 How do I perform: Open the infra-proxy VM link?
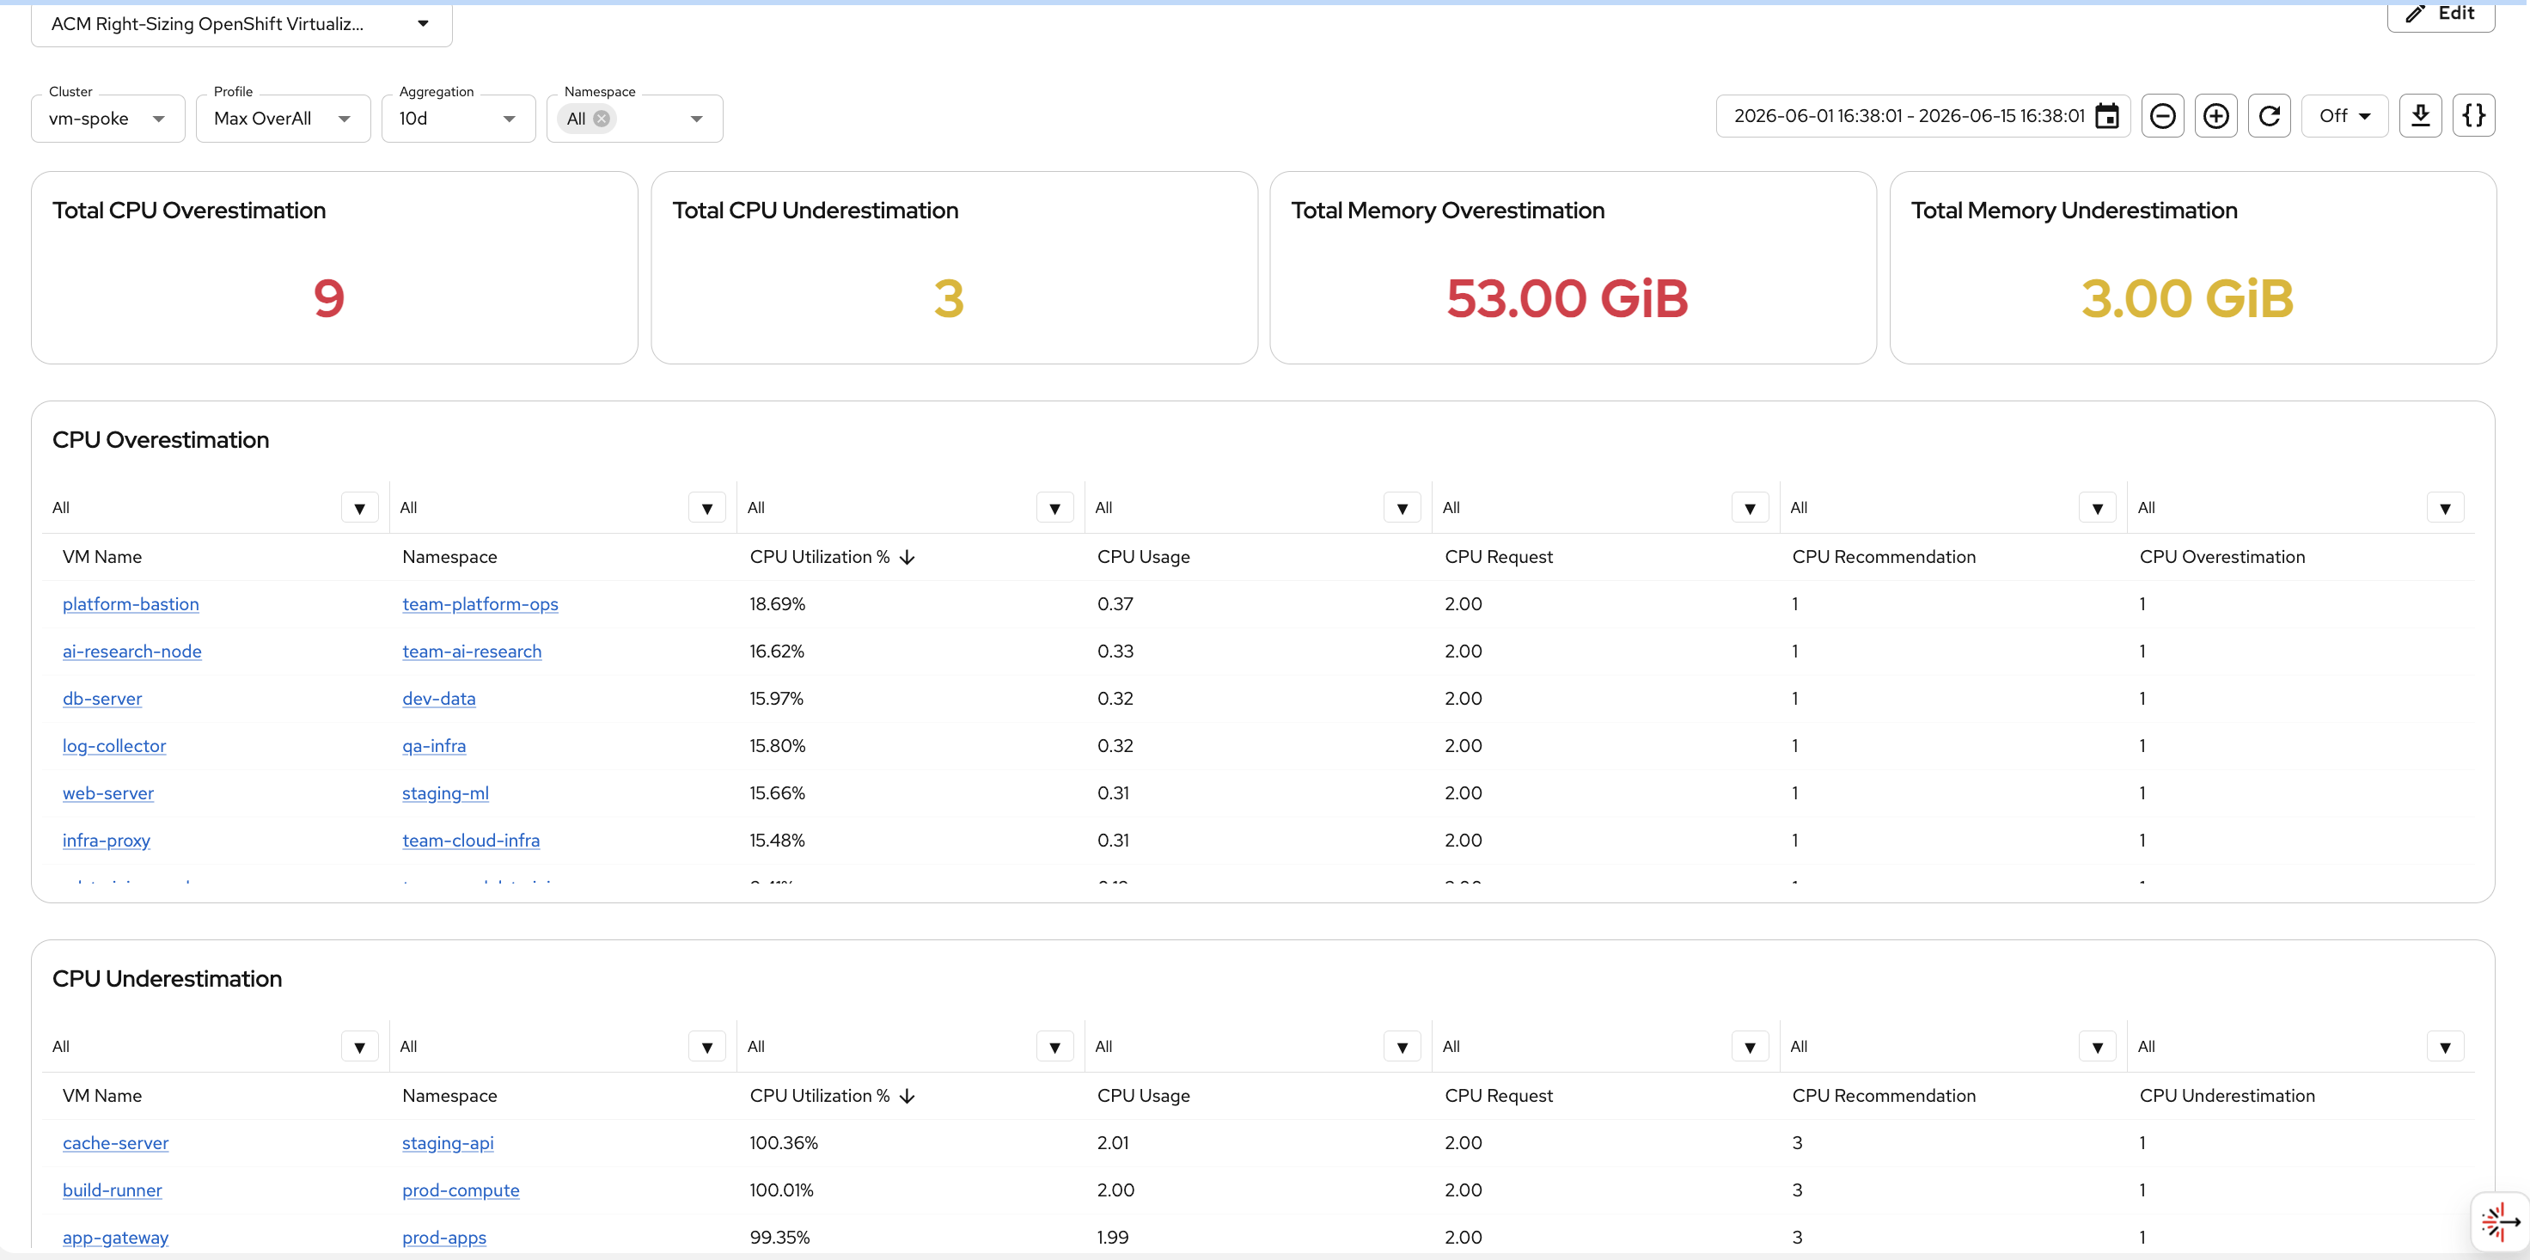tap(106, 840)
